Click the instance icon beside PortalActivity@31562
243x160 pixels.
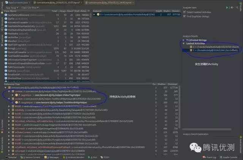point(98,14)
